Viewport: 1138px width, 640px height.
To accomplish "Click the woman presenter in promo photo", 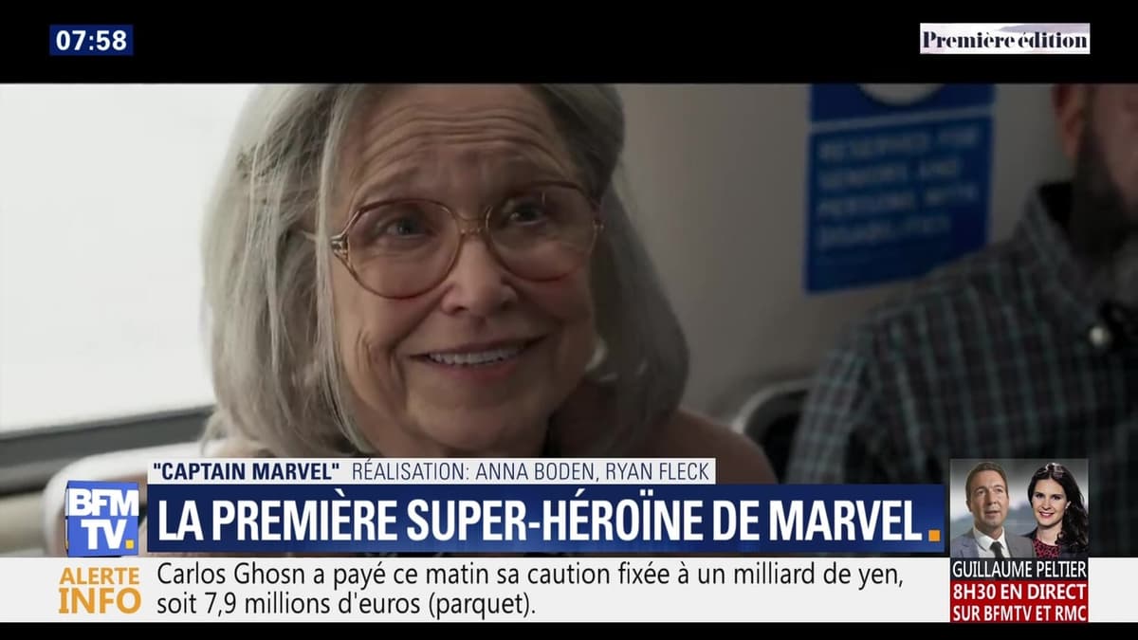I will pyautogui.click(x=1055, y=510).
